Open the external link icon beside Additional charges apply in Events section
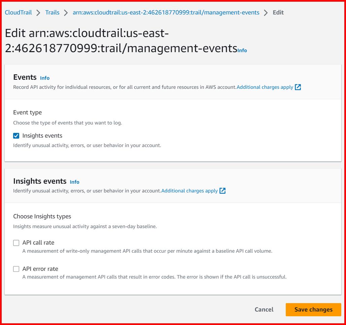The image size is (346, 325). point(298,87)
